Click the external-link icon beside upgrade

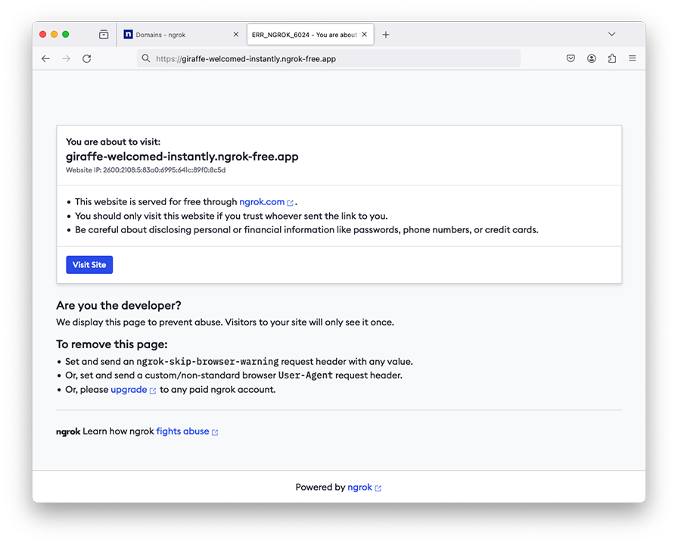[153, 391]
